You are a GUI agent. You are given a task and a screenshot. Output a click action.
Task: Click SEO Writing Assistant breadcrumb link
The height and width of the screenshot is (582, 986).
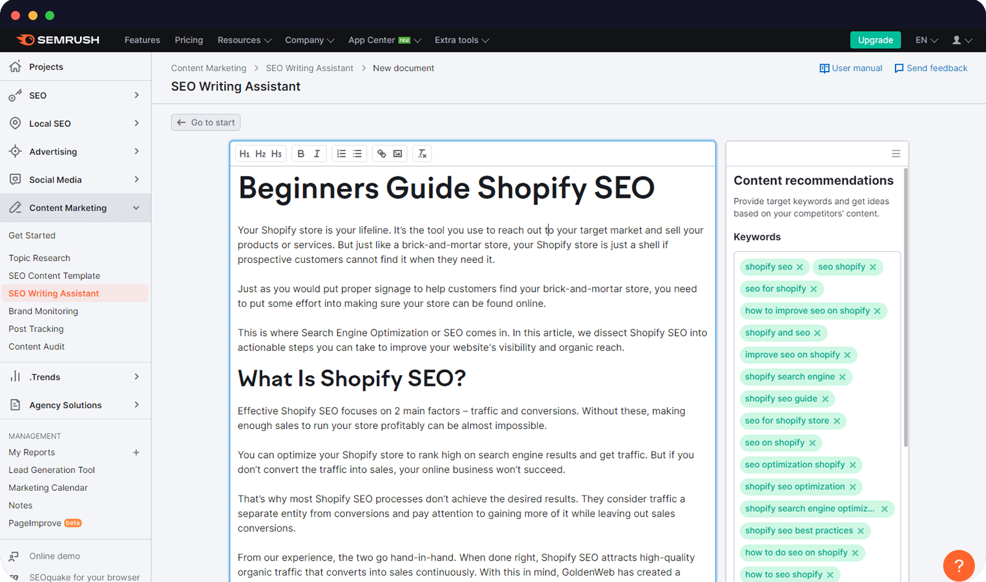click(x=309, y=68)
